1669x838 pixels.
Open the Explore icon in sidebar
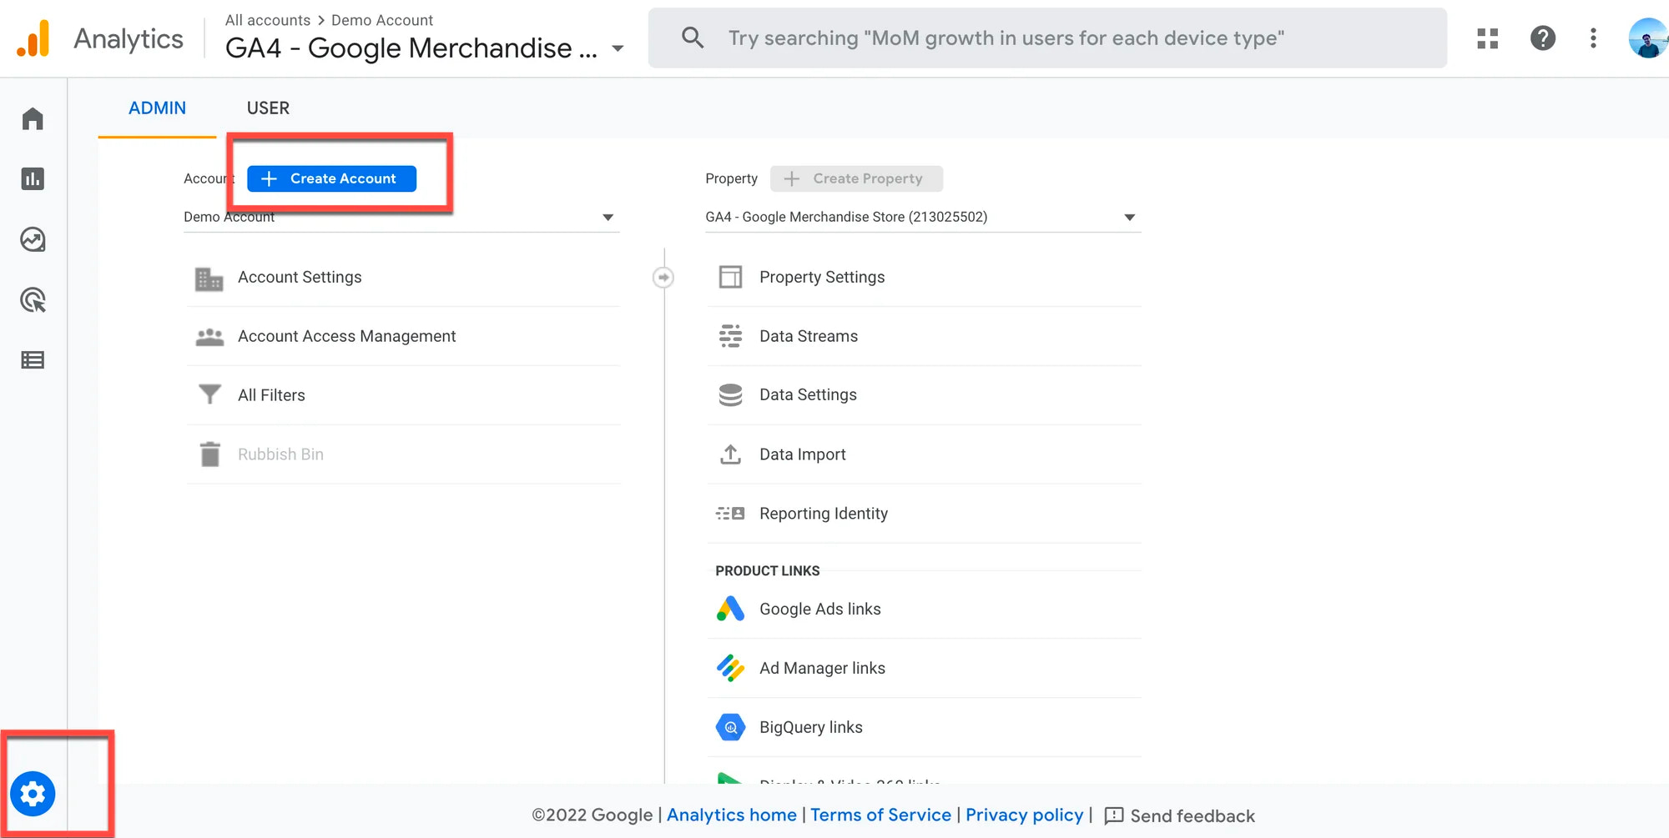coord(33,240)
